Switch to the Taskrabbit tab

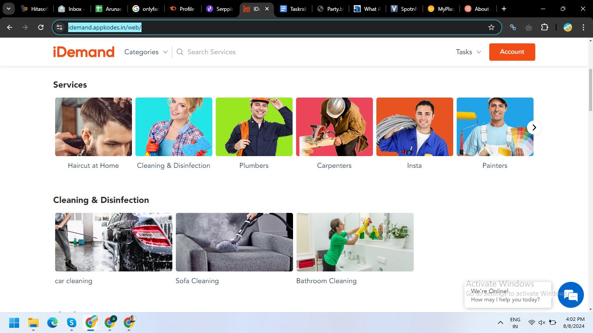coord(294,9)
